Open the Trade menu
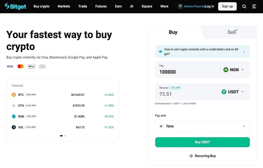263x168 pixels. [83, 6]
